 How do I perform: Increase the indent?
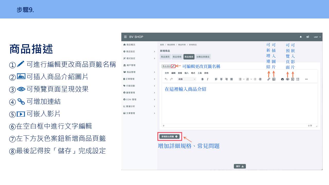tap(260, 79)
